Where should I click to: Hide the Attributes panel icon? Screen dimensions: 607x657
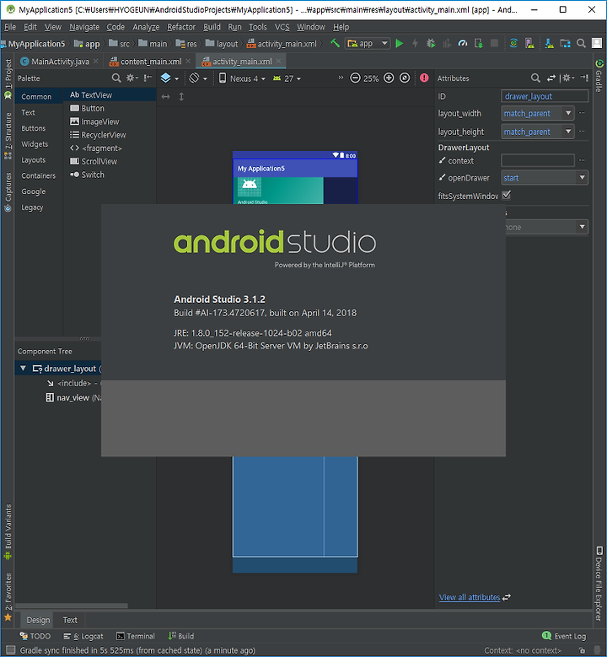(x=584, y=78)
